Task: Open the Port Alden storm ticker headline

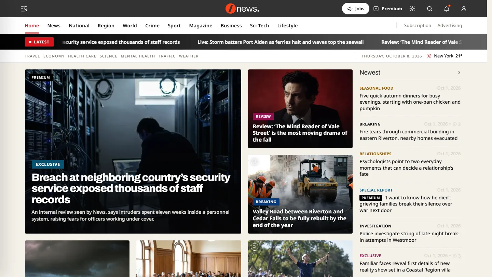Action: pos(281,42)
